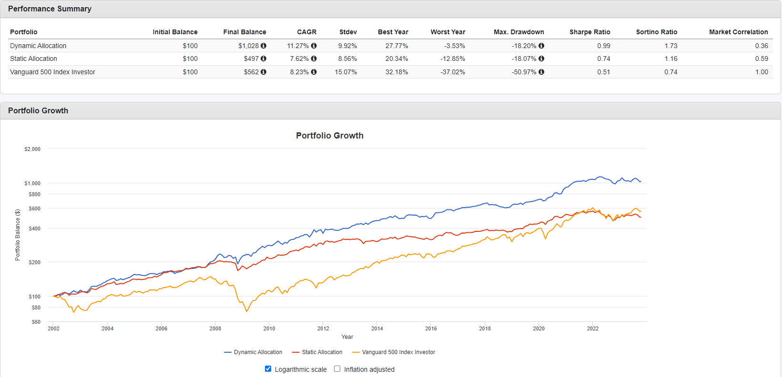
Task: Click info icon beside Vanguard 500 $562 balance
Action: point(264,72)
